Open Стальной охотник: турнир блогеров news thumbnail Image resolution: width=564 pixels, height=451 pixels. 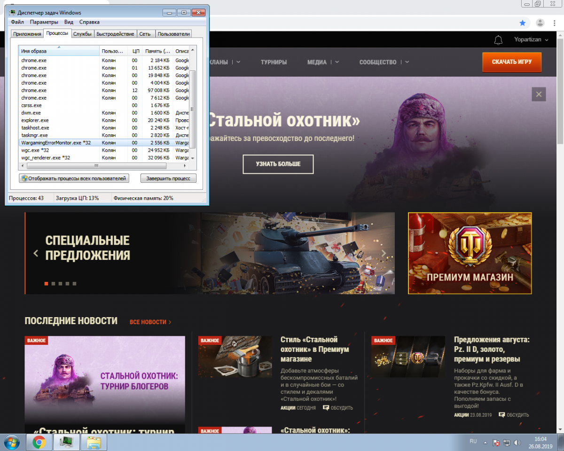click(105, 380)
